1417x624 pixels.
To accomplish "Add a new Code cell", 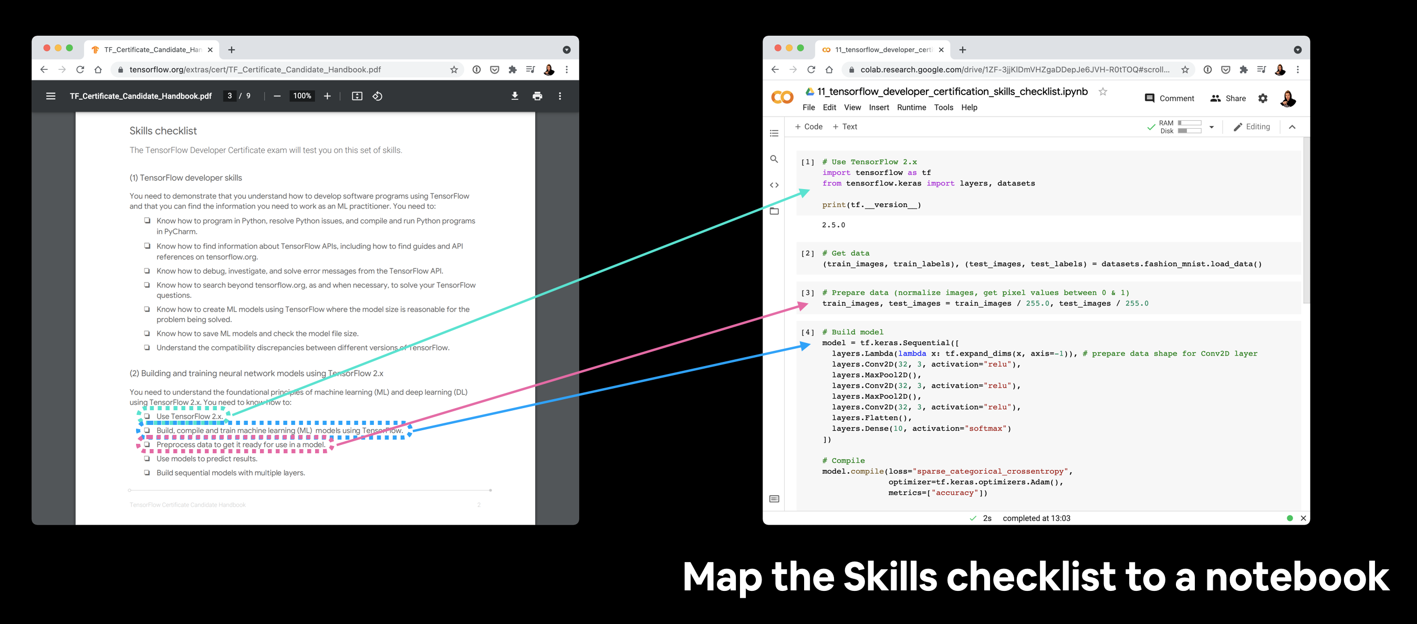I will [809, 127].
